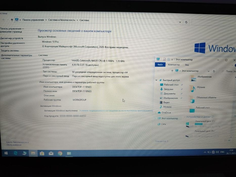This screenshot has width=236, height=177.
Task: Unpin Загрузки pin icon in Quick access
Action: (x=182, y=90)
